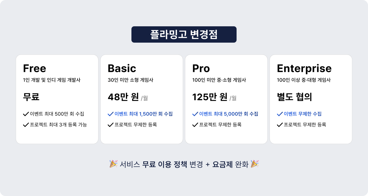Click checkmark for Enterprise 프로젝트 무제한 등록

coord(280,125)
